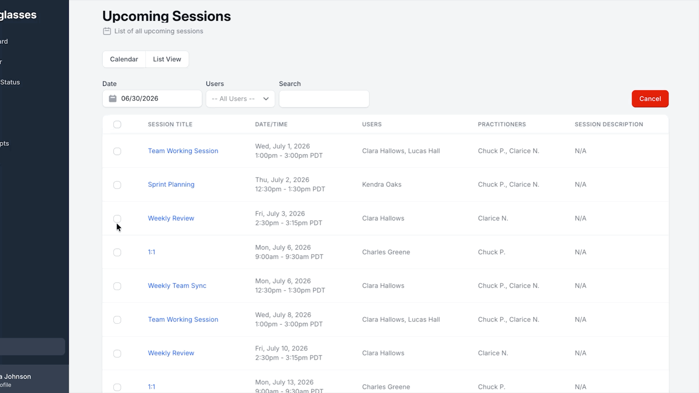Screen dimensions: 699x393
Task: Open the July 10 Weekly Review link
Action: coord(171,353)
